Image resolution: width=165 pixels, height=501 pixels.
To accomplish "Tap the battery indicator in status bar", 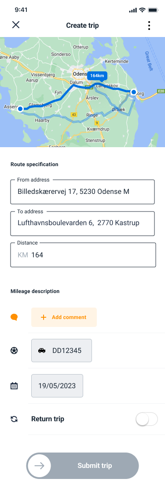I will click(x=153, y=10).
